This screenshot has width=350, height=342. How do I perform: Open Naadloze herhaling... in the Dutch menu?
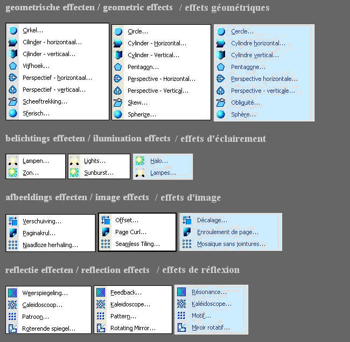tap(50, 245)
